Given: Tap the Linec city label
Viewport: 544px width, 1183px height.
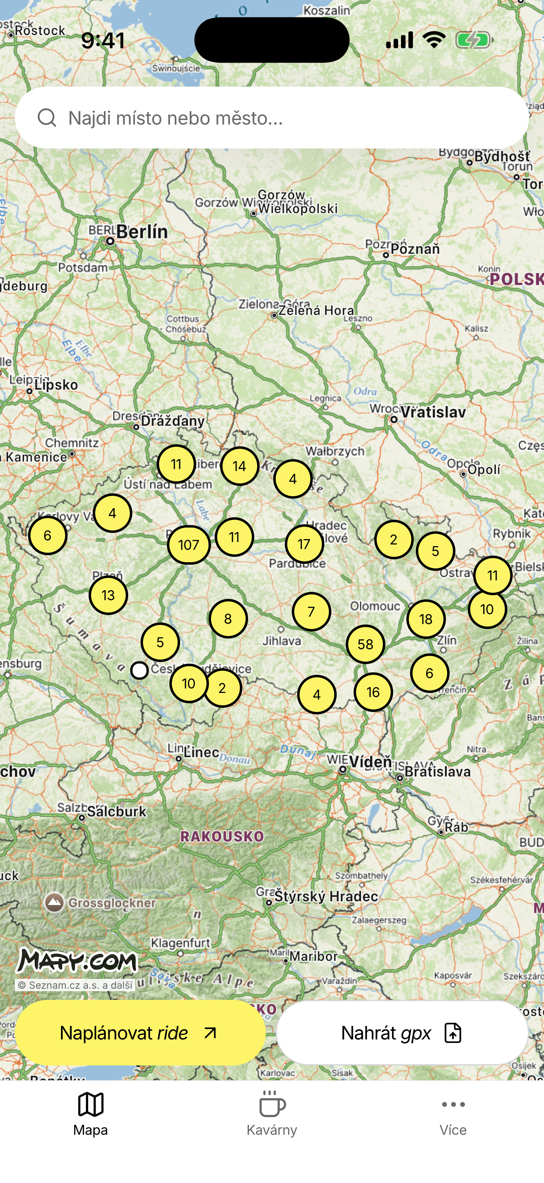Looking at the screenshot, I should point(202,752).
